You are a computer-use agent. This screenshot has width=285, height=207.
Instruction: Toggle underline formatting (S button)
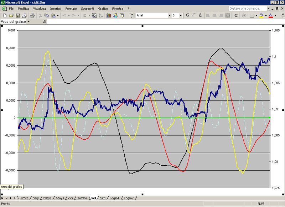pos(201,15)
